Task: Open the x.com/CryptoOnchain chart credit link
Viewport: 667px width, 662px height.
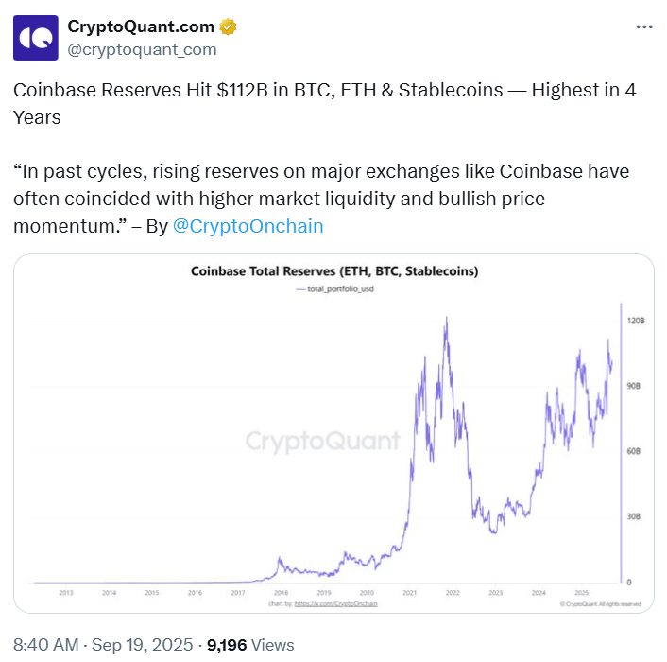Action: point(336,603)
